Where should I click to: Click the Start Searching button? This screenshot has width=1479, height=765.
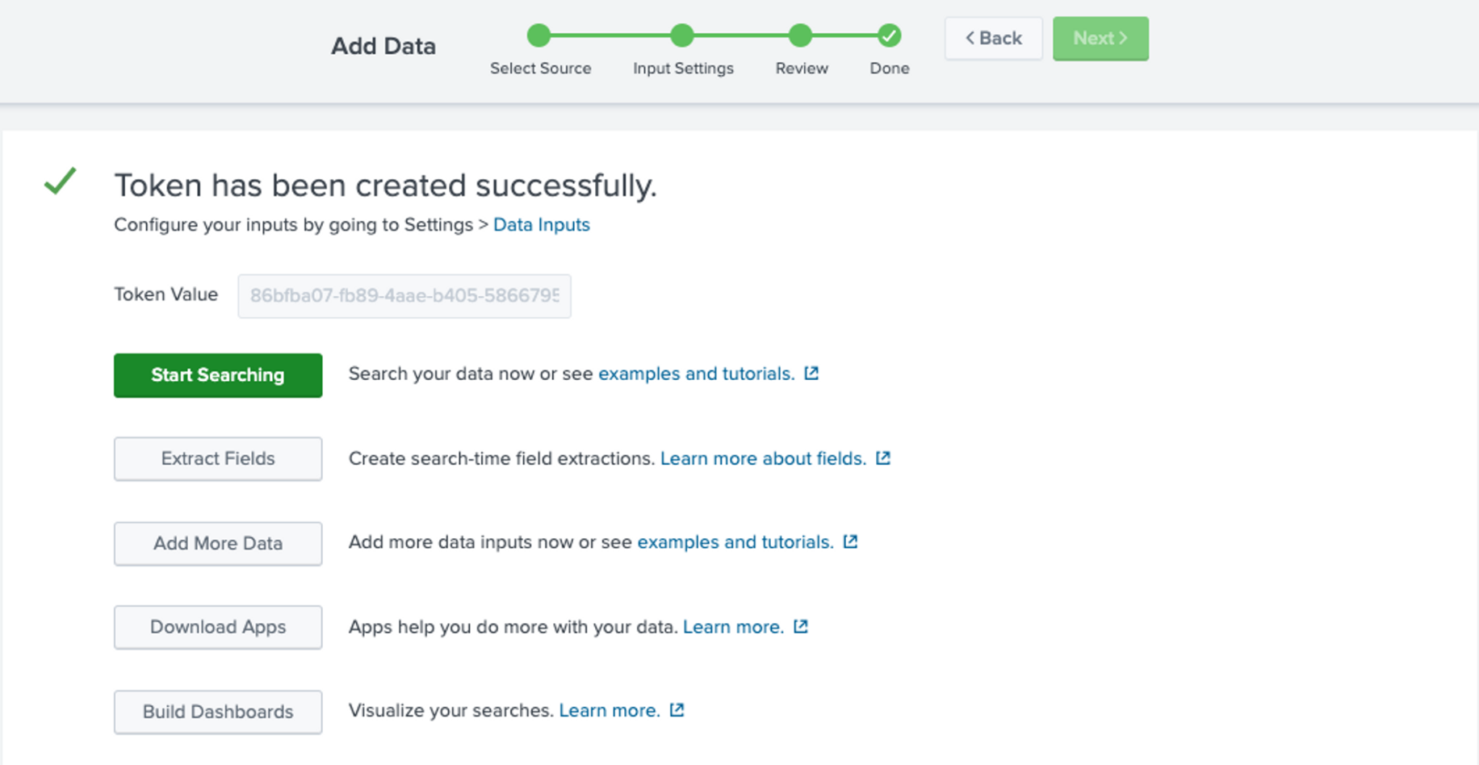pyautogui.click(x=218, y=375)
